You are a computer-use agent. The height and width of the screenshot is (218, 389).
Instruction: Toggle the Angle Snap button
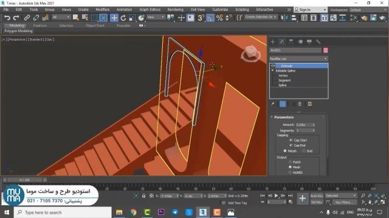click(210, 18)
